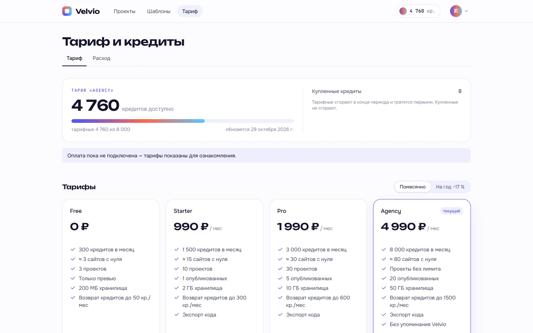Open the Проекты menu item
Image resolution: width=533 pixels, height=333 pixels.
pos(124,11)
